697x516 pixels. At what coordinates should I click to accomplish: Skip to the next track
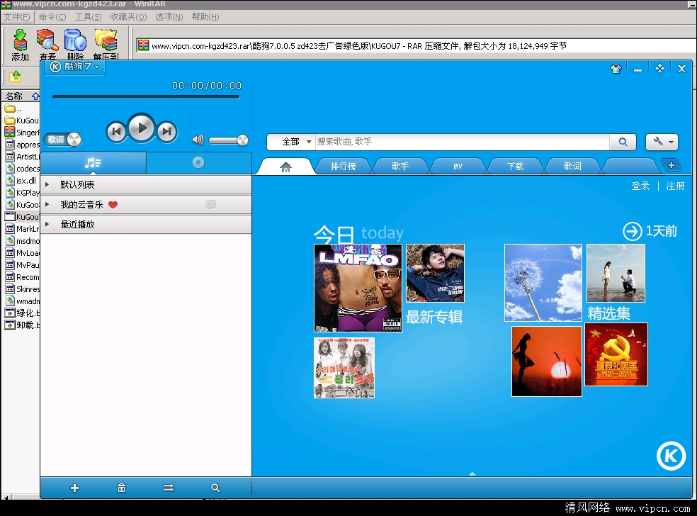[x=166, y=131]
